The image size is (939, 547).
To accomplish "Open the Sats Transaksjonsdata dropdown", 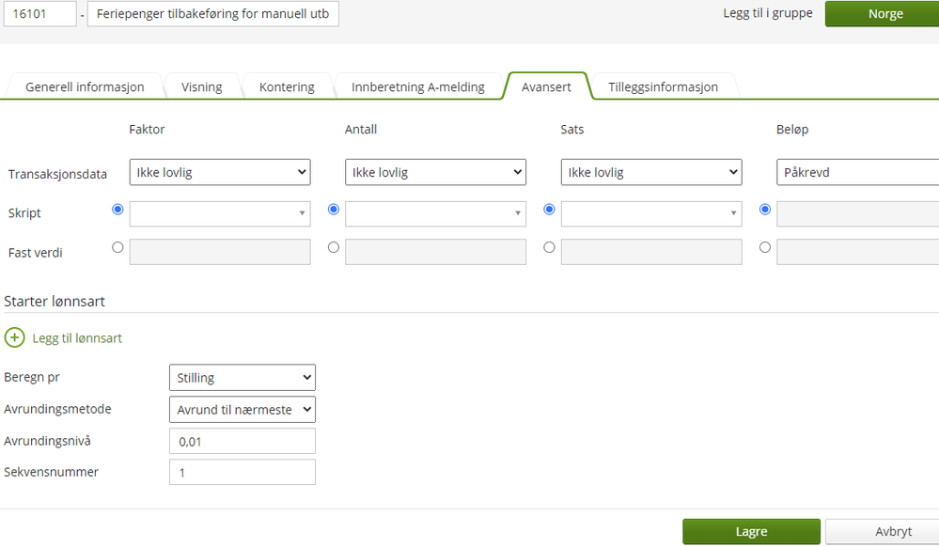I will tap(651, 173).
